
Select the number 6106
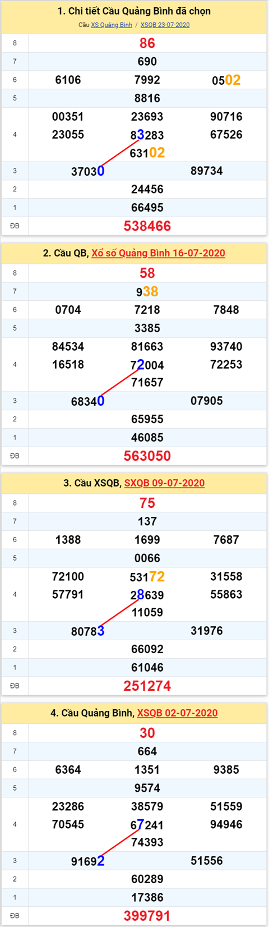68,80
